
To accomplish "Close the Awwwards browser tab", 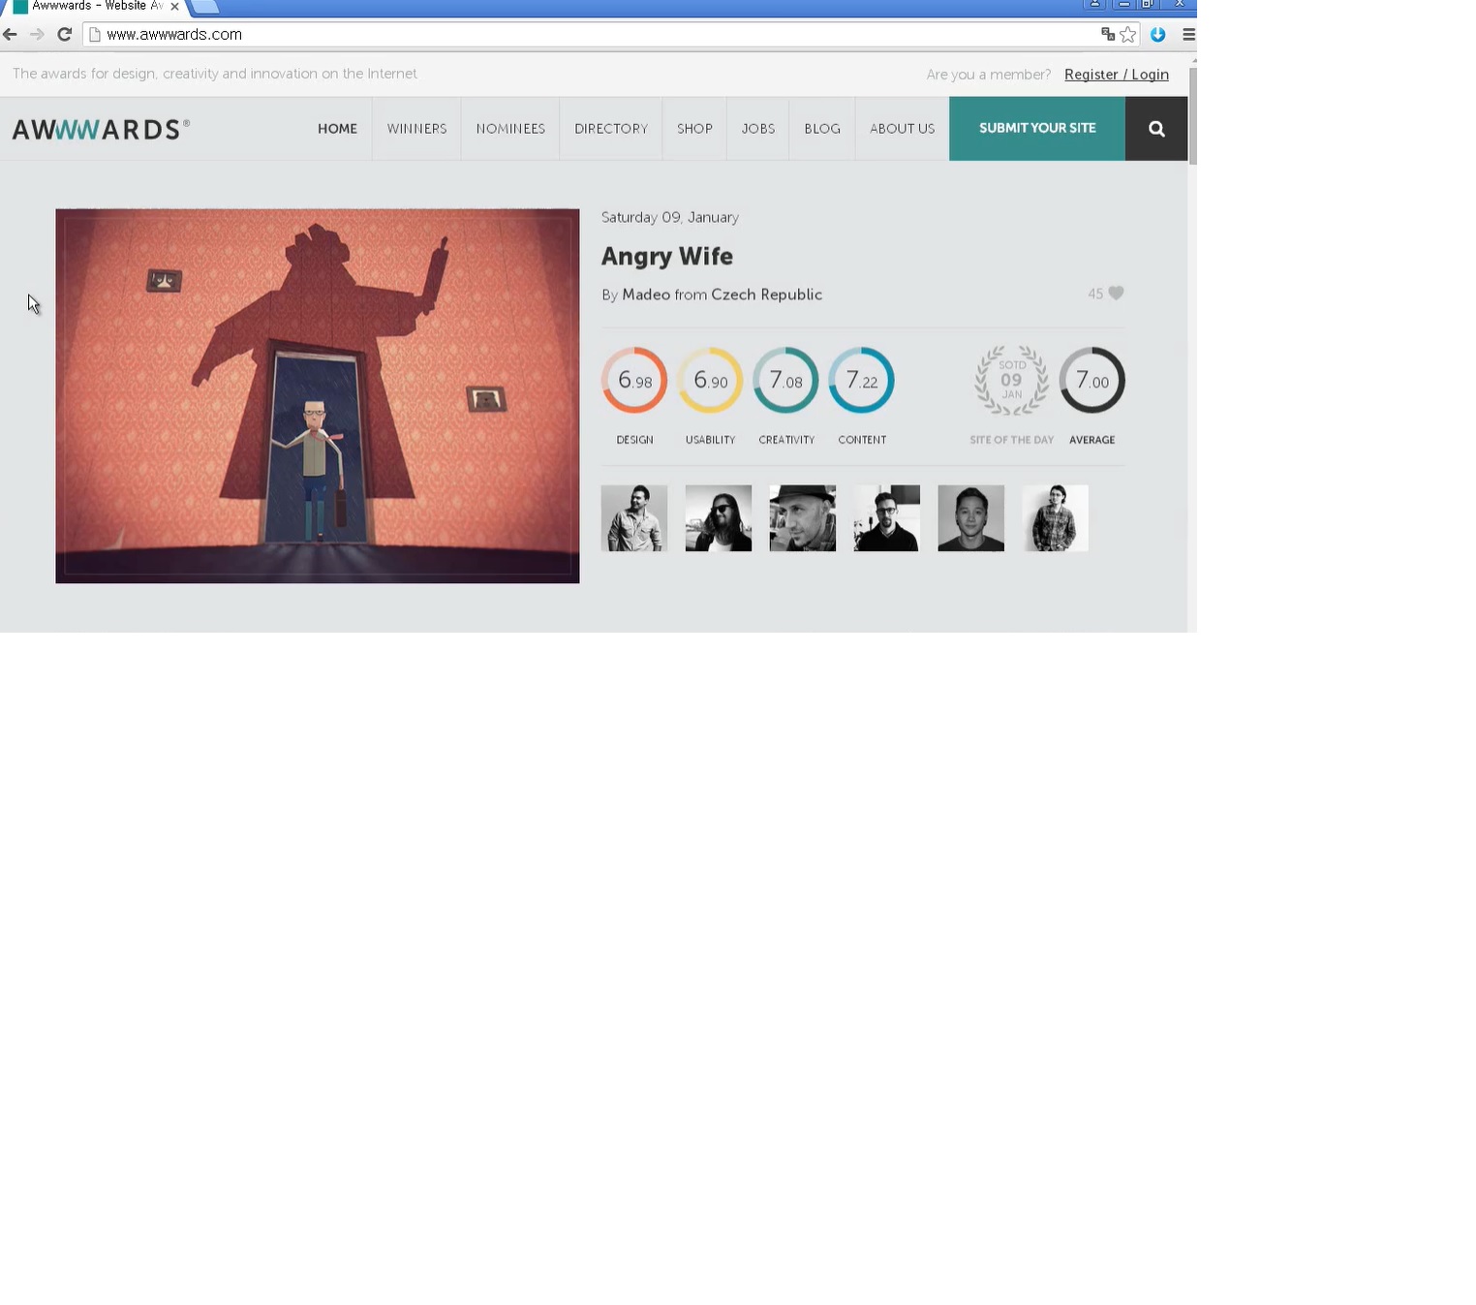I will click(174, 7).
